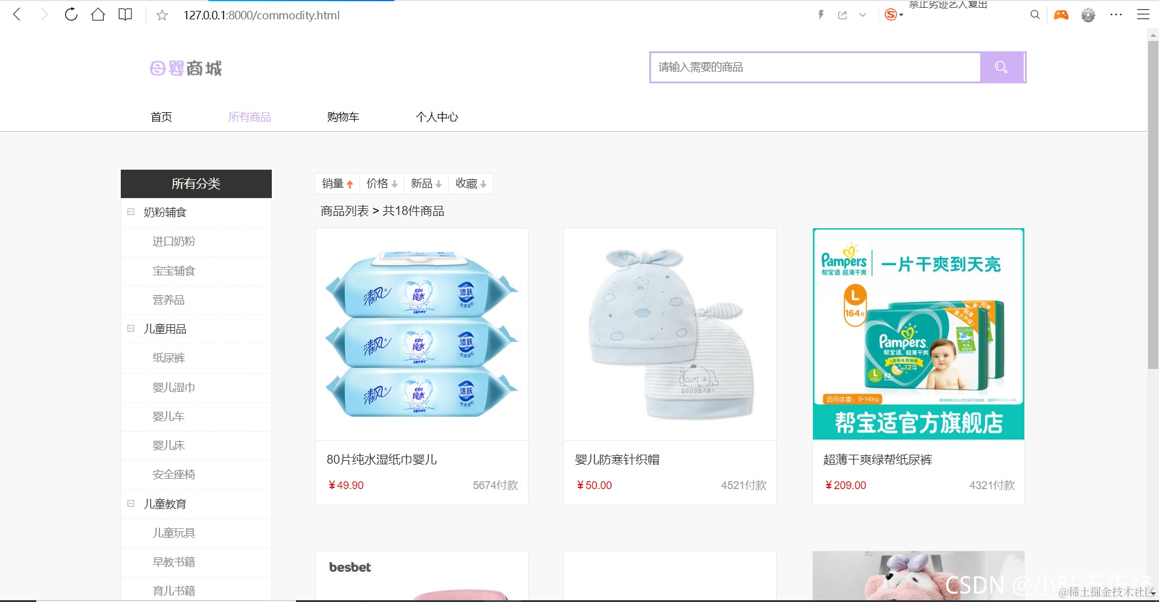1159x602 pixels.
Task: Open the gamepad extension icon
Action: (x=1061, y=14)
